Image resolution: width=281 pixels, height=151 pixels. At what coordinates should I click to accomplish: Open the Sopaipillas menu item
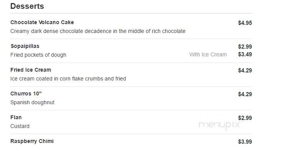[25, 46]
